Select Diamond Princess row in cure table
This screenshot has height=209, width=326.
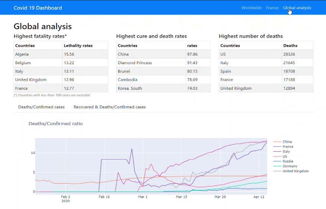click(135, 63)
